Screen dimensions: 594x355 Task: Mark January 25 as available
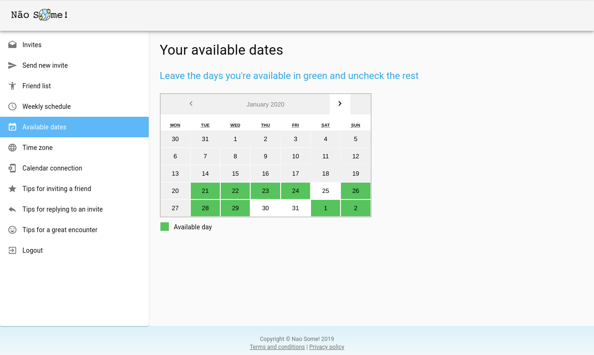326,191
